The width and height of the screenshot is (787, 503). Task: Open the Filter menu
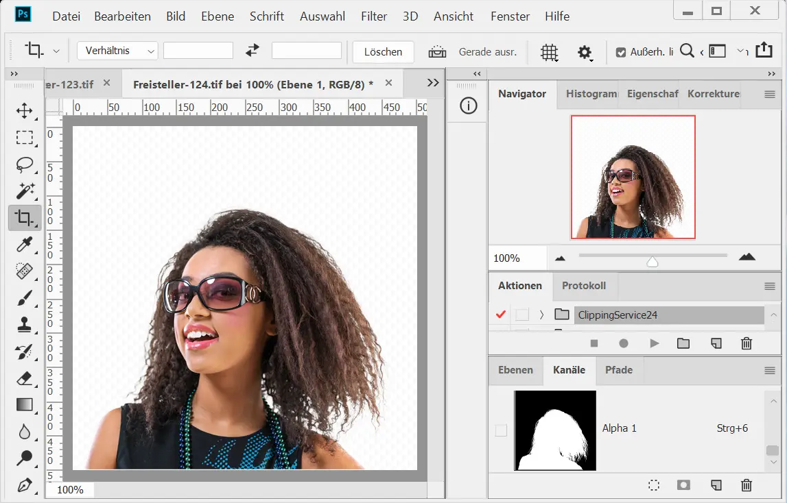pyautogui.click(x=374, y=16)
